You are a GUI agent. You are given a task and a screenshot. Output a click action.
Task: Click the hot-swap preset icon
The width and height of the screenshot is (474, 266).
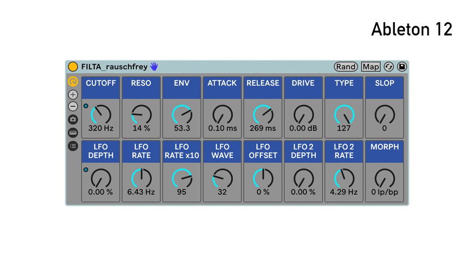tap(389, 67)
